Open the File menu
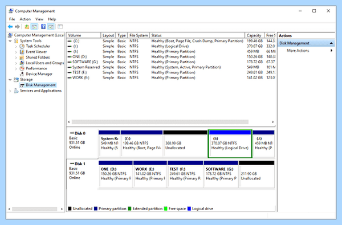Viewport: 342px width, 225px height. pyautogui.click(x=12, y=19)
